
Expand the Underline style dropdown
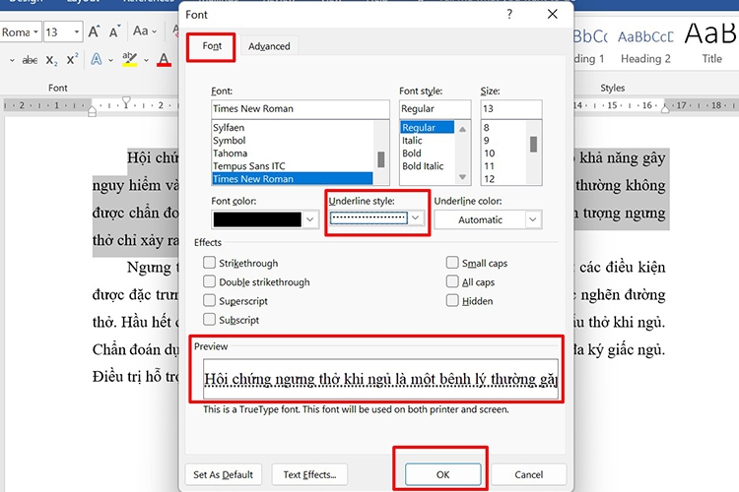tap(415, 217)
